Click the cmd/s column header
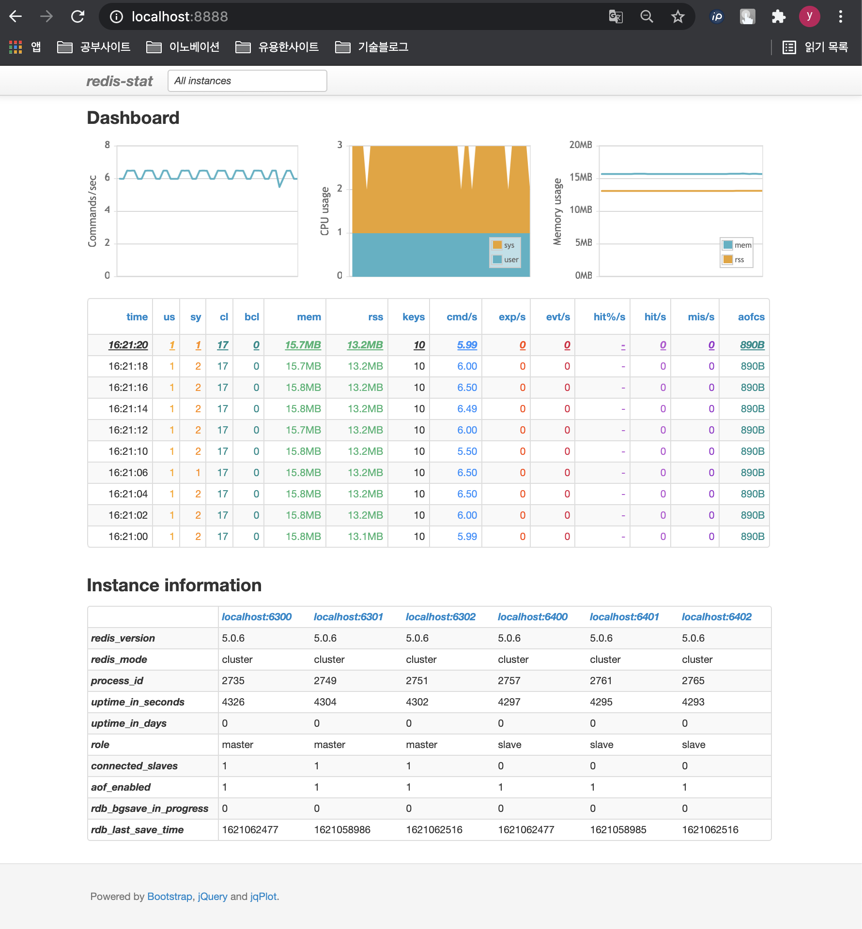 point(462,316)
